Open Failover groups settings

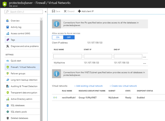click(x=22, y=73)
